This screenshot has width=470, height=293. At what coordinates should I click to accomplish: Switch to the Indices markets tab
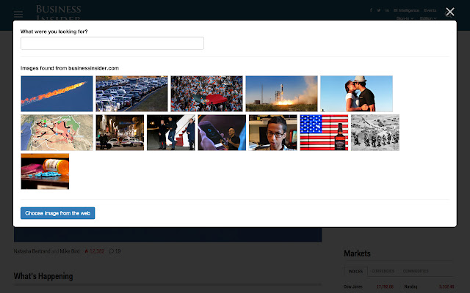[355, 271]
